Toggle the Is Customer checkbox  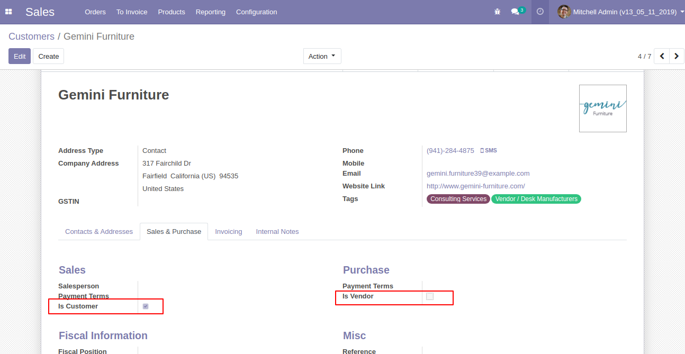coord(146,306)
